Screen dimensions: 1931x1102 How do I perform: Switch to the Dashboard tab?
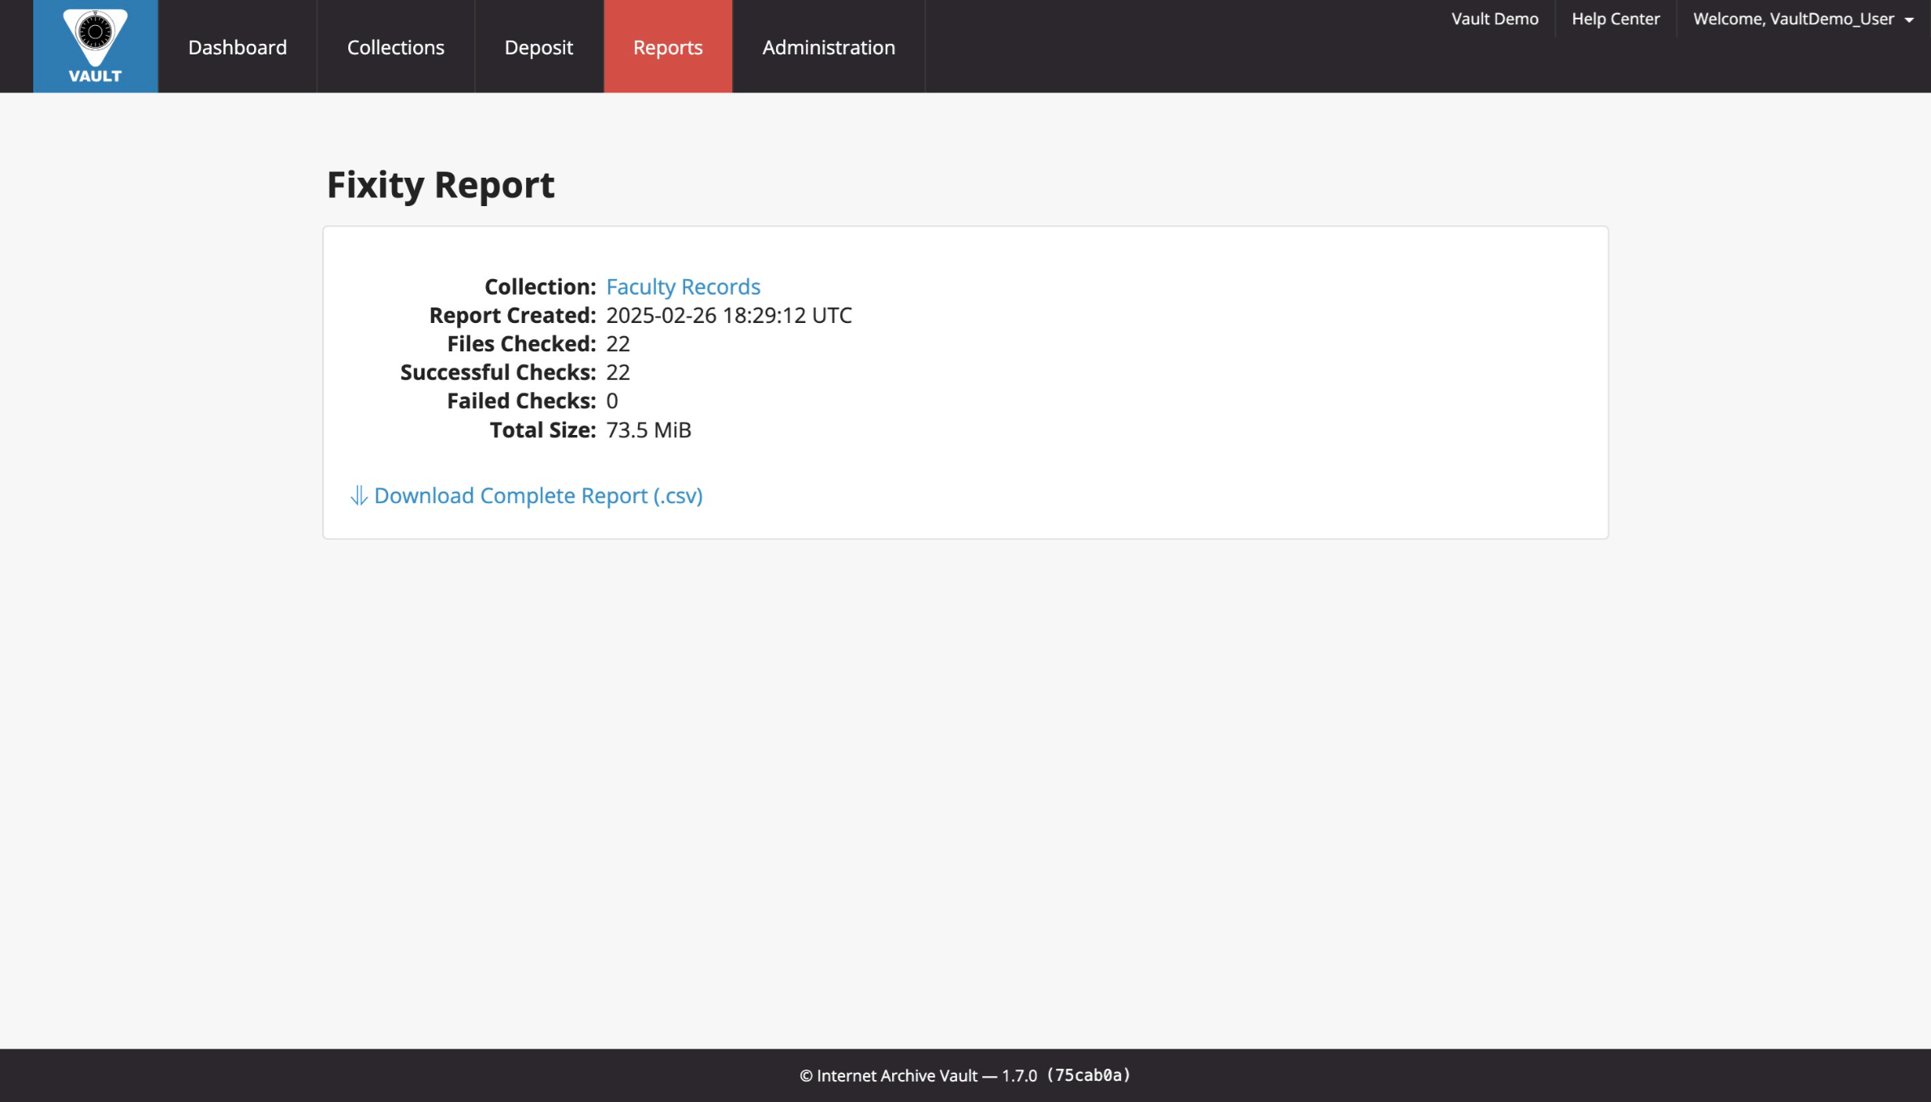(237, 46)
